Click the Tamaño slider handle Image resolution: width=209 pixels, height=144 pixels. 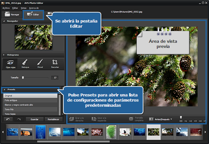click(x=23, y=77)
